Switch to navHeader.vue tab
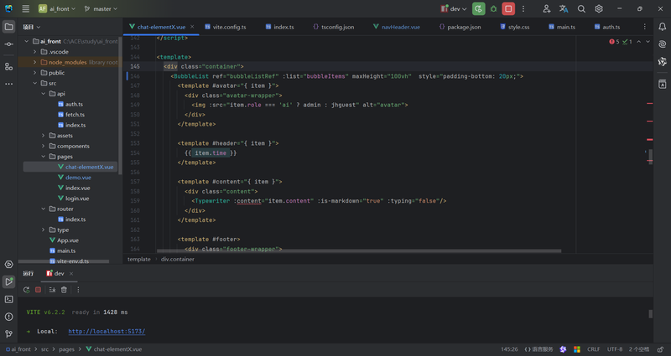 tap(396, 27)
